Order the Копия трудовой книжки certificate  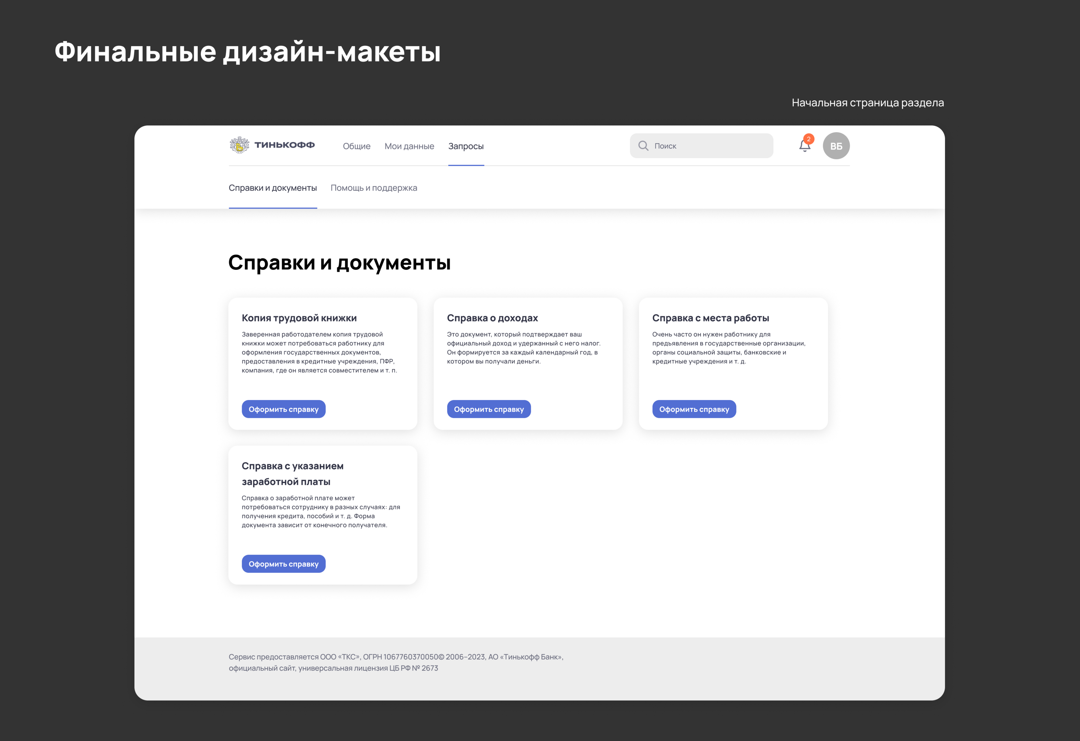[x=283, y=409]
